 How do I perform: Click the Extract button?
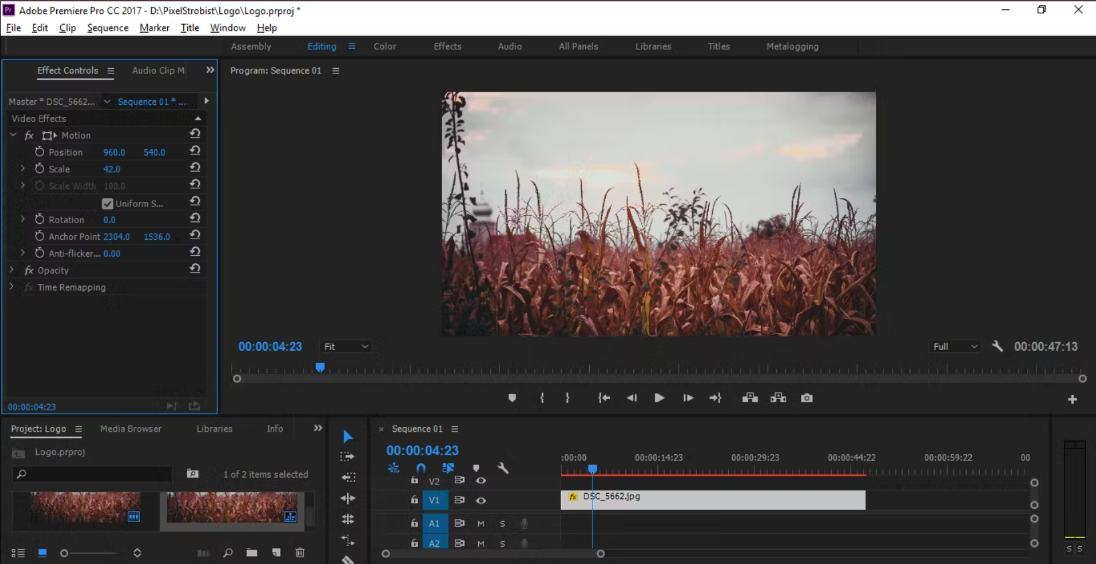(x=778, y=398)
